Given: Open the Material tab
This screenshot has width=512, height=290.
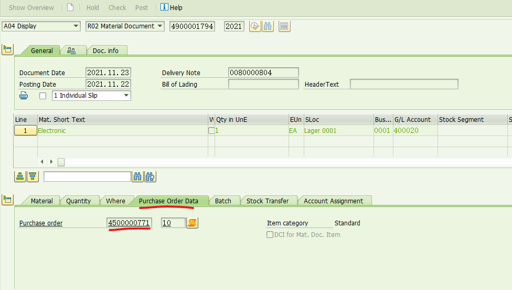Looking at the screenshot, I should [x=41, y=201].
